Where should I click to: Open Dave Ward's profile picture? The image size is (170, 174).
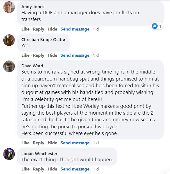point(9,66)
